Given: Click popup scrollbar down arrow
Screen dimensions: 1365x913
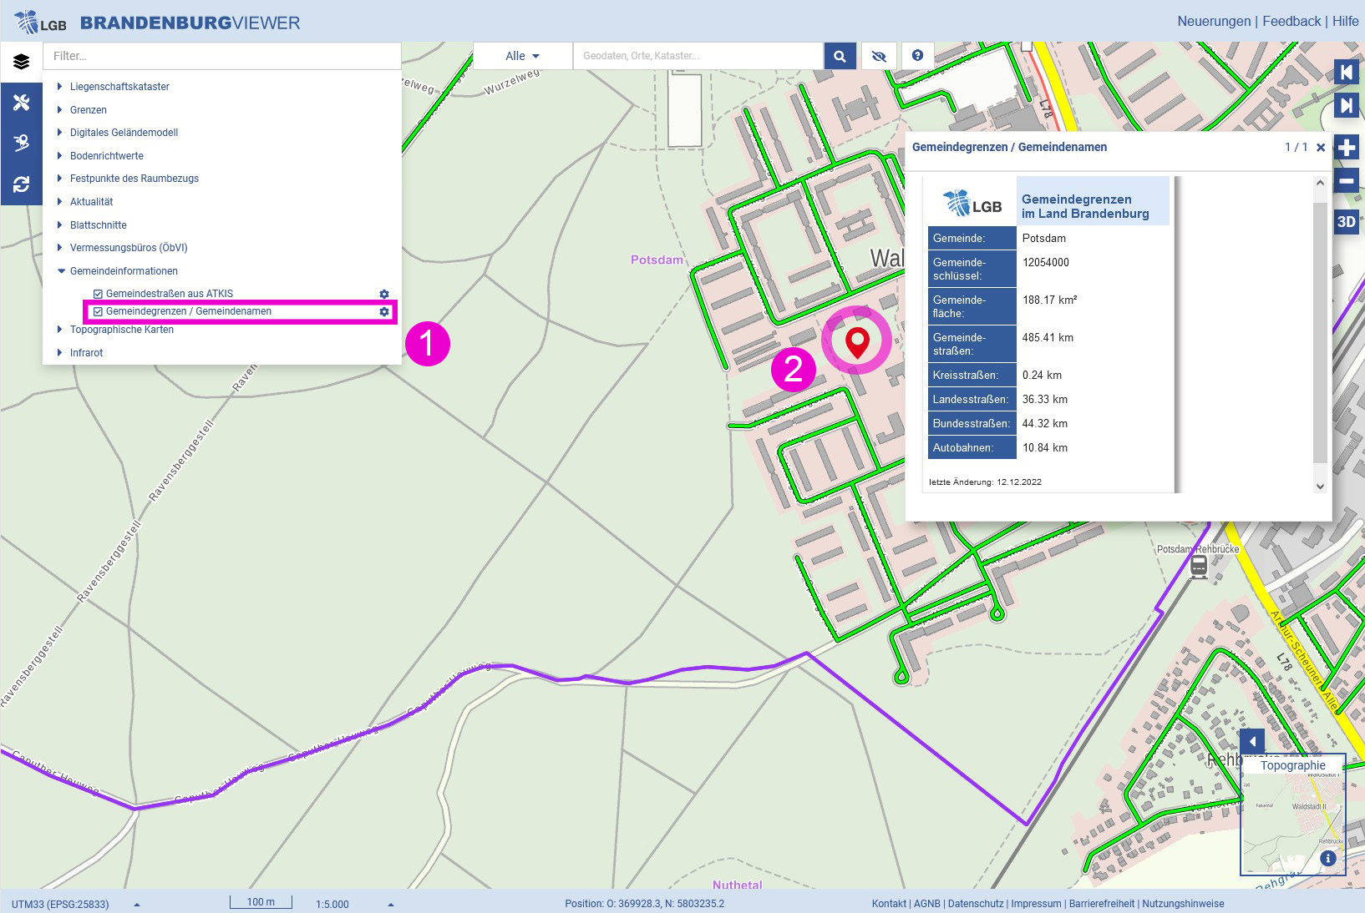Looking at the screenshot, I should pyautogui.click(x=1320, y=486).
